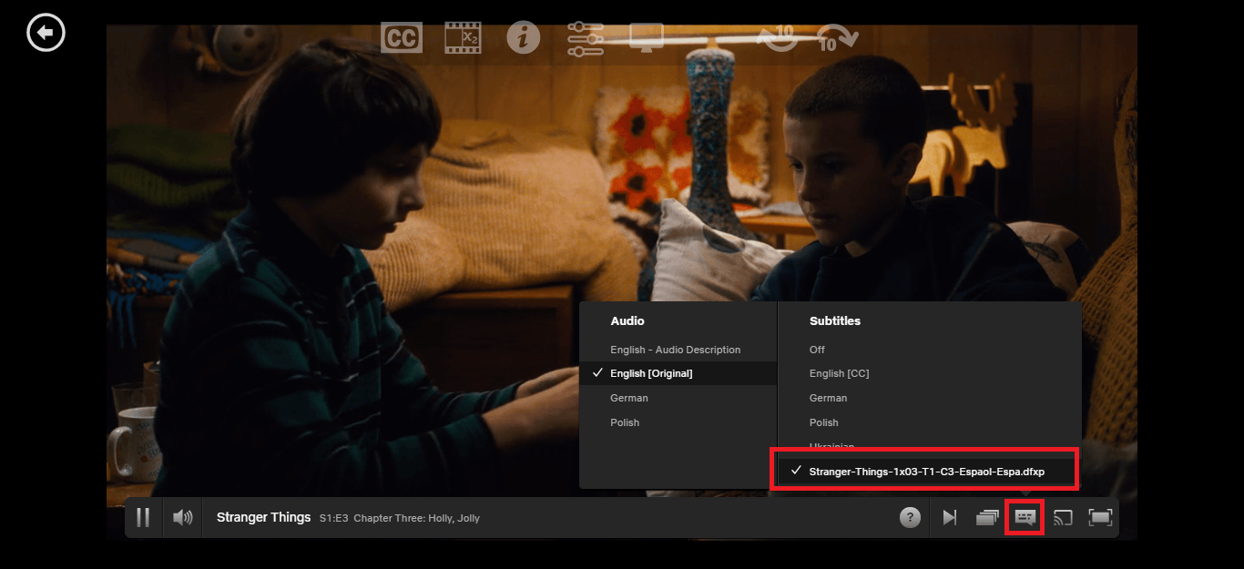
Task: Rewind 10 seconds
Action: tap(778, 38)
